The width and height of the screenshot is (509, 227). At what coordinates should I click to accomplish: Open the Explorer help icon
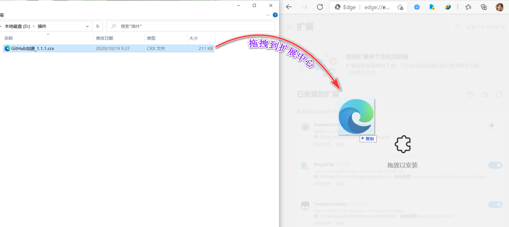[x=275, y=15]
